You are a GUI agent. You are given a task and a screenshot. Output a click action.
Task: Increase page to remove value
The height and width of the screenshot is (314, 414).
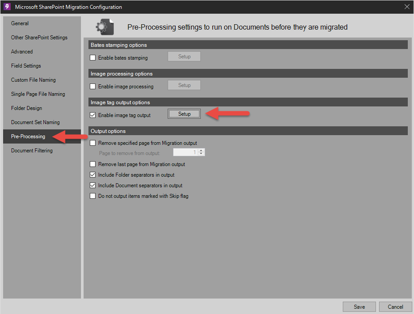[x=201, y=151]
